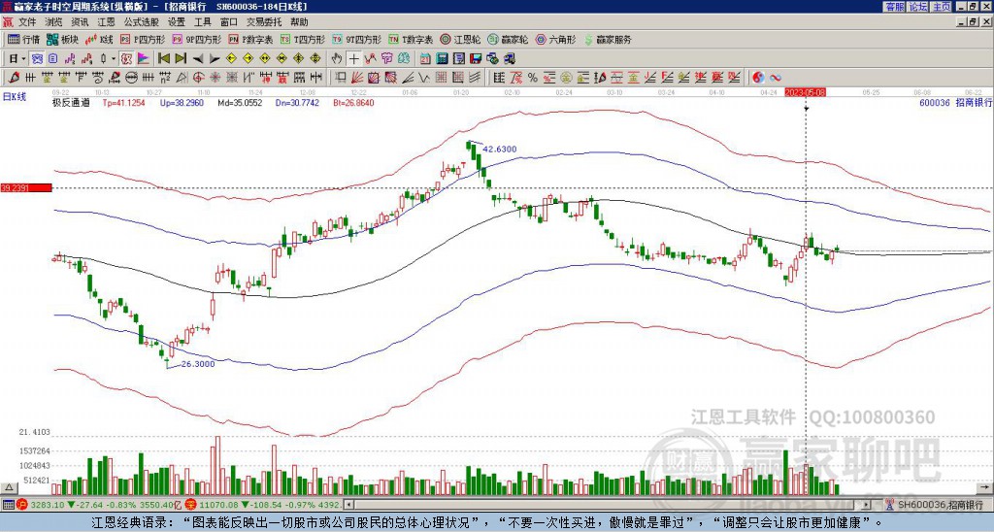The height and width of the screenshot is (532, 994).
Task: Open the calendar date icon
Action: point(425,59)
